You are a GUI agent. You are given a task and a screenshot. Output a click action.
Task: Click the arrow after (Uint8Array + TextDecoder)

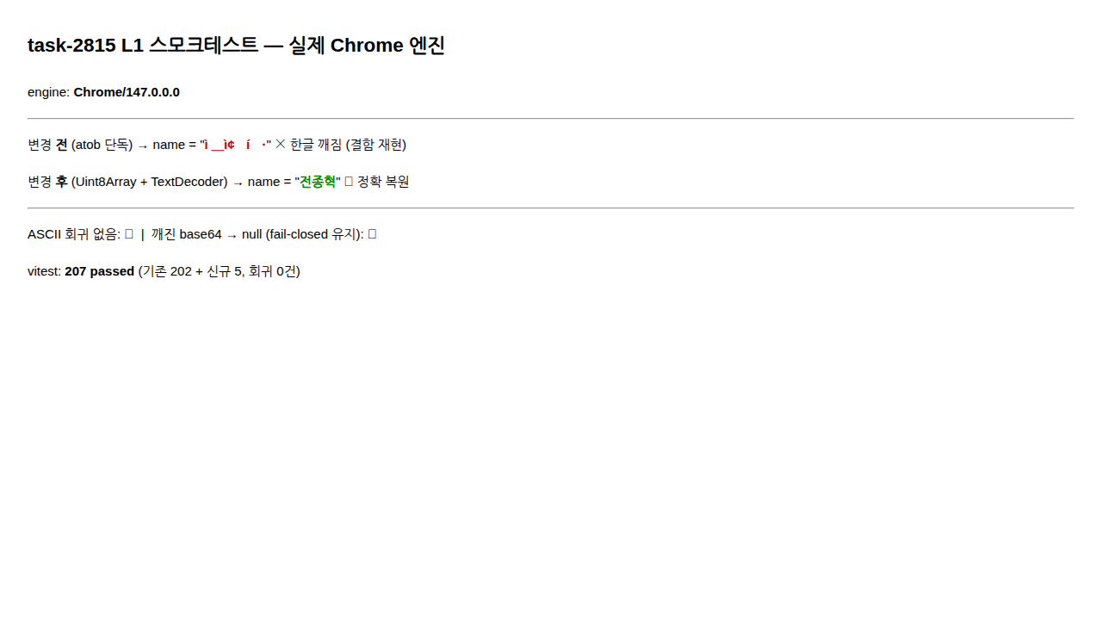[x=238, y=183]
